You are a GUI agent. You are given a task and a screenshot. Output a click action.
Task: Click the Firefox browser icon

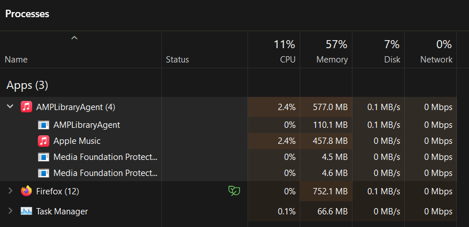tap(26, 191)
